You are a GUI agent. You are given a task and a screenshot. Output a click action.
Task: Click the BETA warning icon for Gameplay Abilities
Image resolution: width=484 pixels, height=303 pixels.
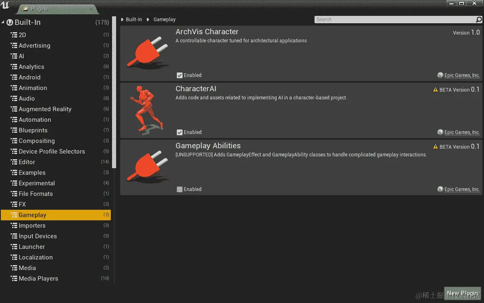(x=435, y=147)
